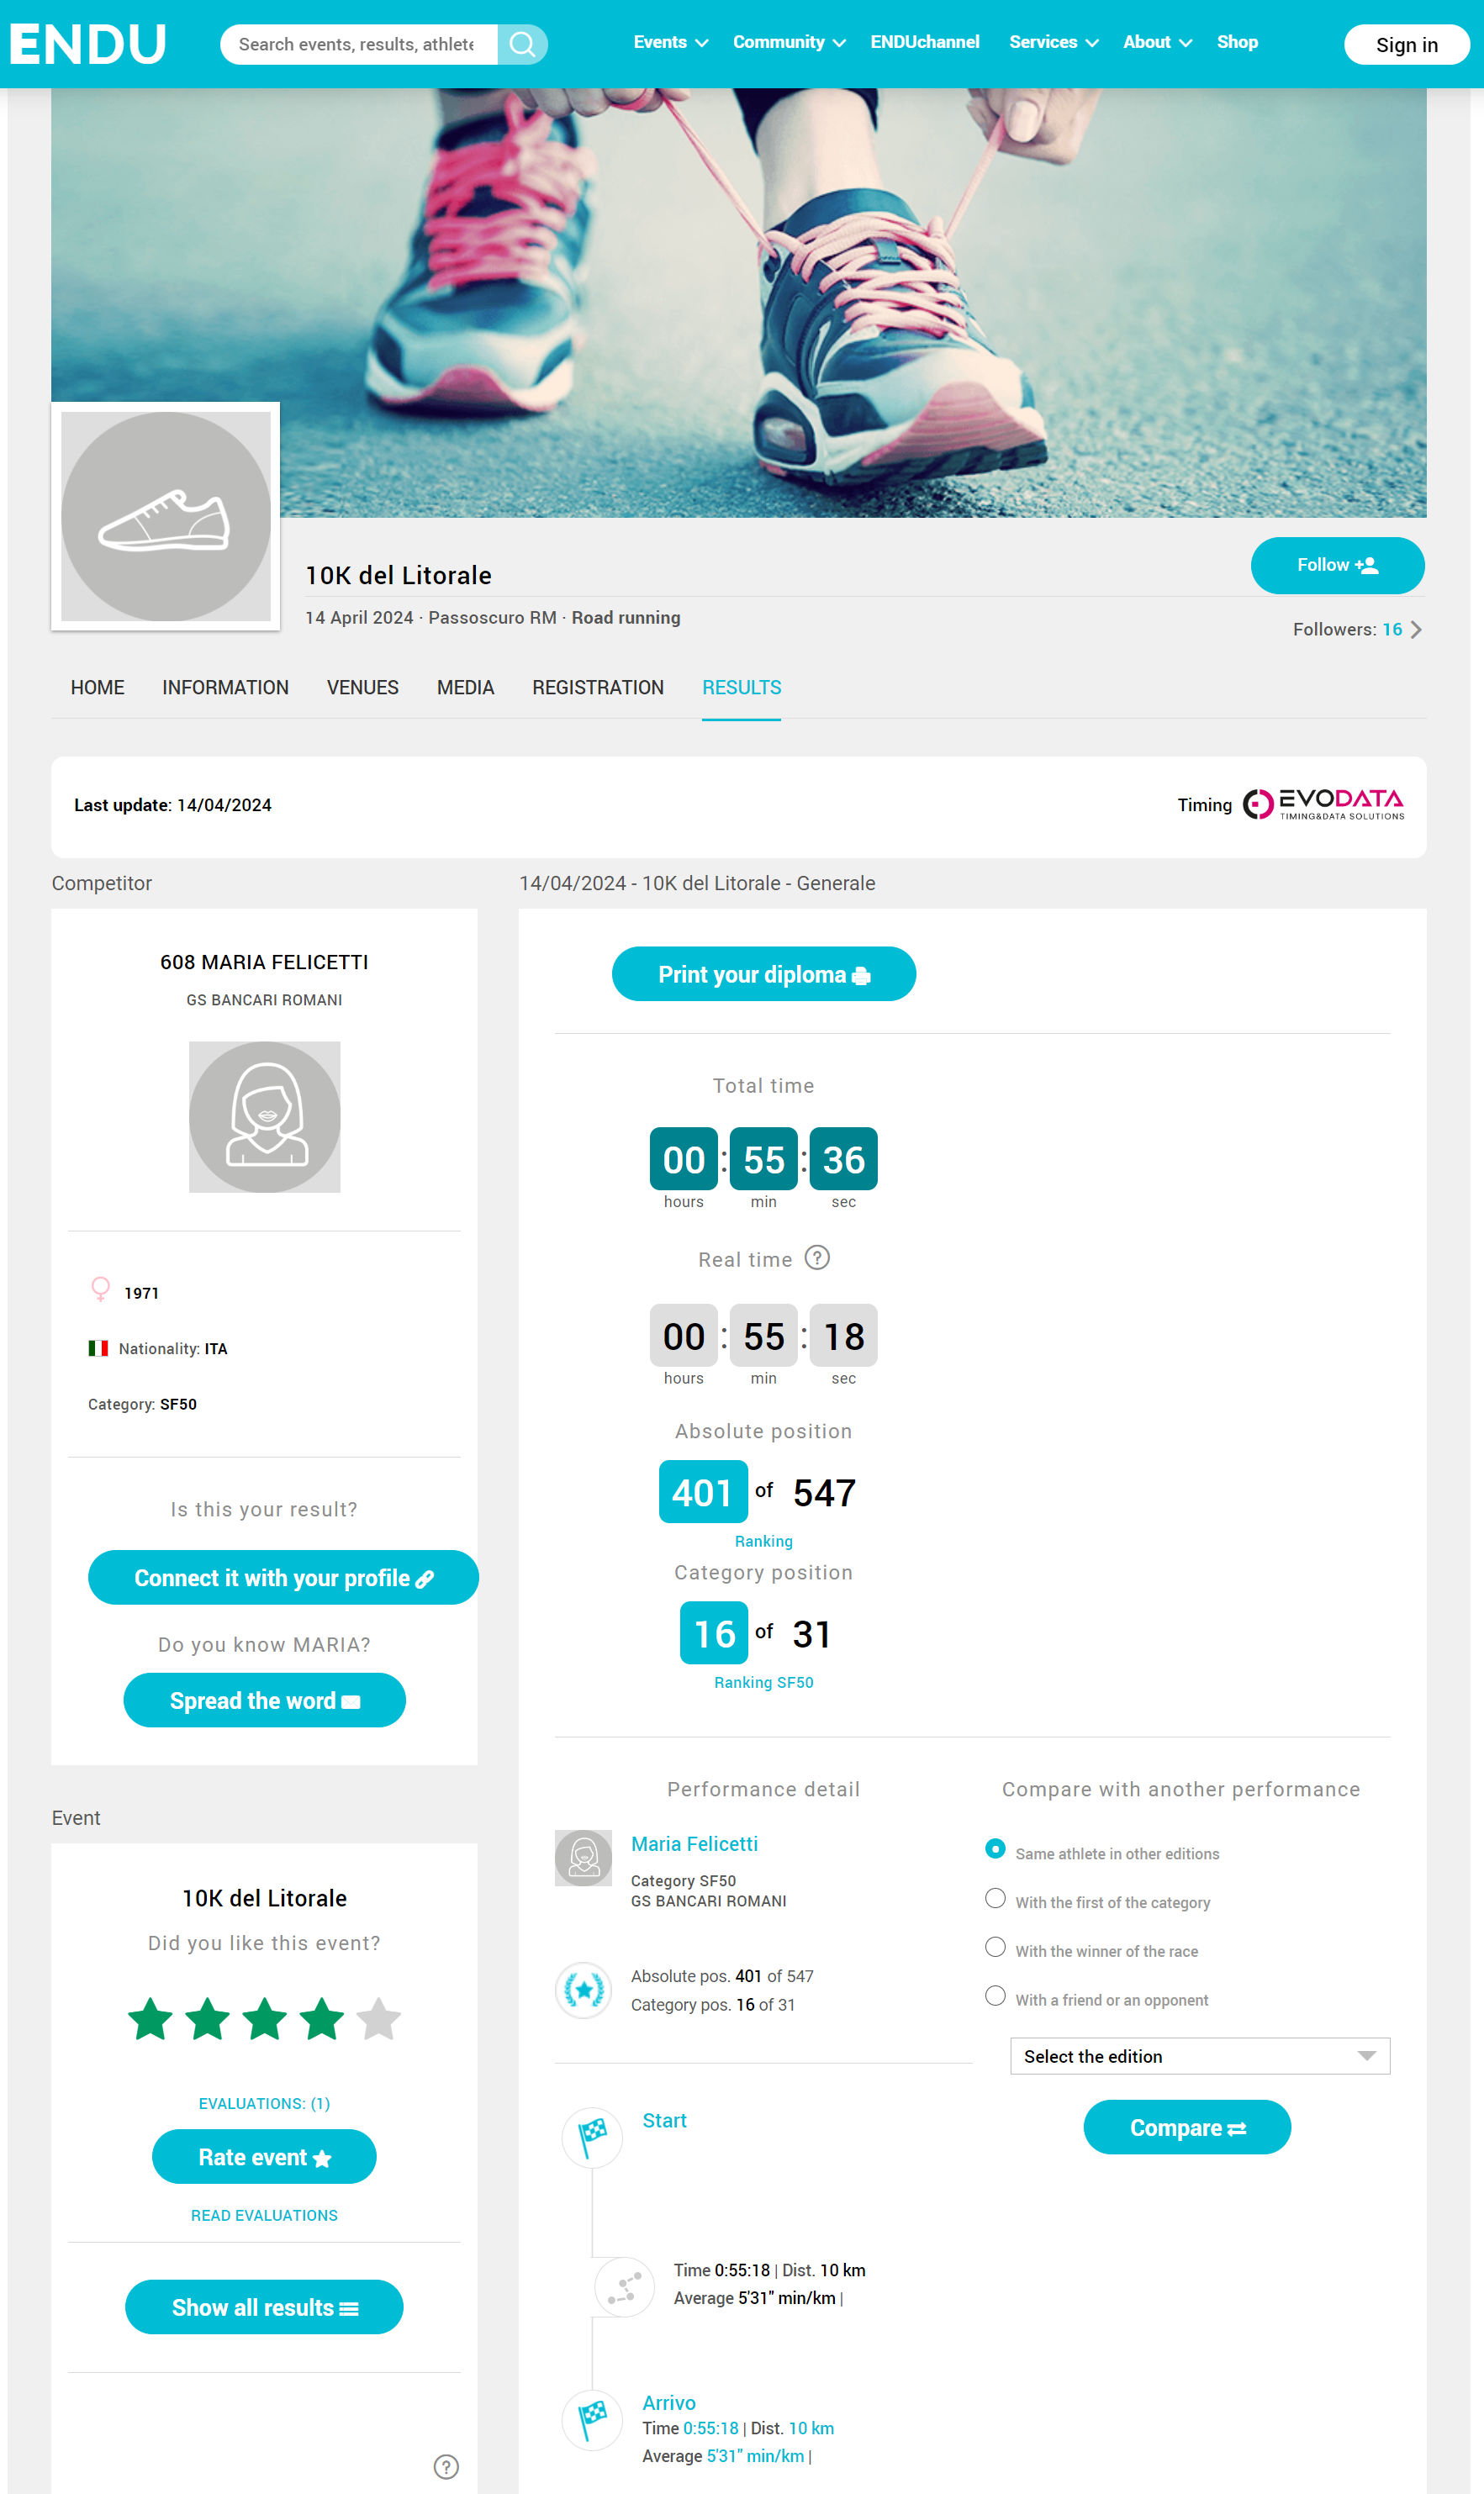1484x2494 pixels.
Task: Click the fifth grey rating star
Action: 379,2019
